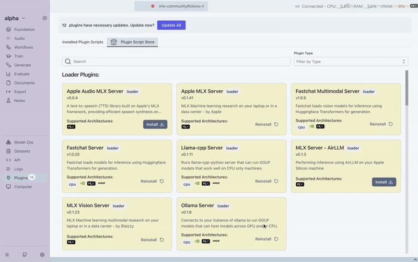Click the plugin Search input field
The width and height of the screenshot is (418, 262).
[176, 62]
